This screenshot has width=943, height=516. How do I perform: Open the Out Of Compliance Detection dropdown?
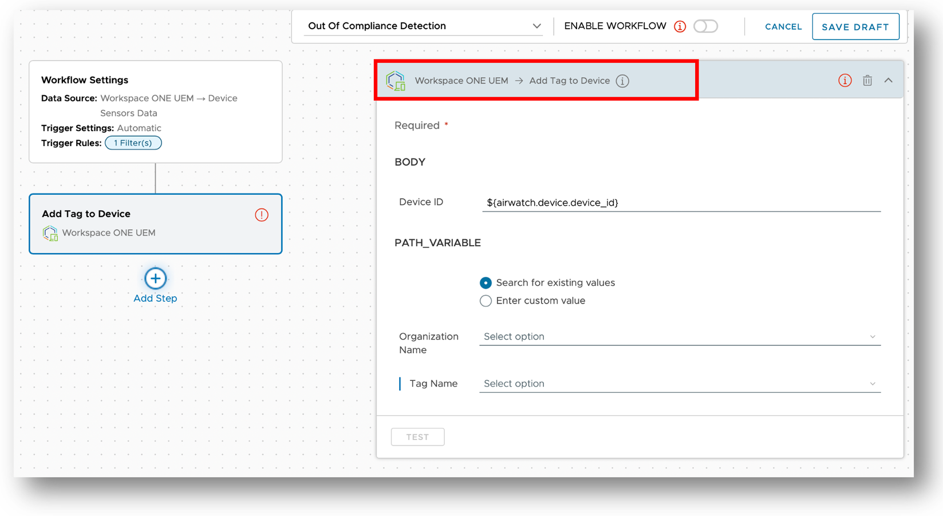coord(424,26)
